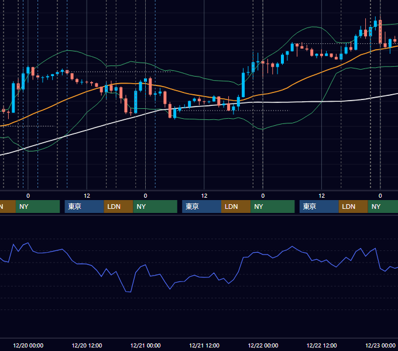Click hour label 12 above 12/21 12:00
Screen dimensions: 398x351
click(x=204, y=196)
